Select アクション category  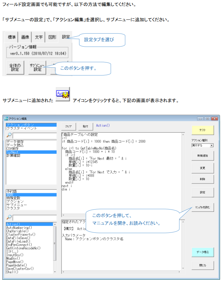point(31,202)
